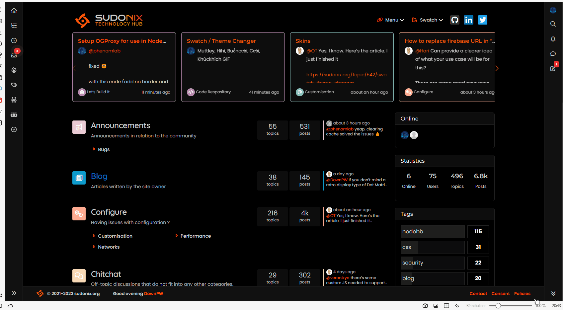This screenshot has width=563, height=310.
Task: Open Tags icon in left sidebar
Action: (14, 85)
